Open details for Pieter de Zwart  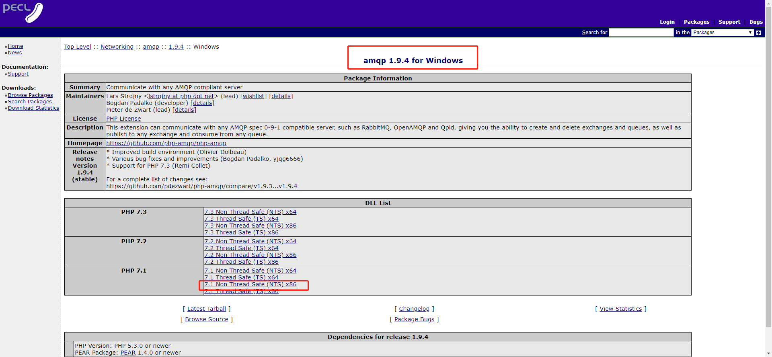[x=185, y=110]
